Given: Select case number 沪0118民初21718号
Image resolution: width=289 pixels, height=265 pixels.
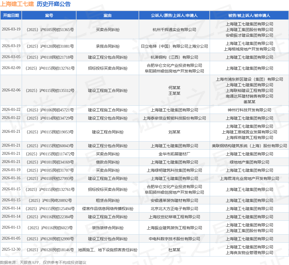Looking at the screenshot, I should 50,57.
